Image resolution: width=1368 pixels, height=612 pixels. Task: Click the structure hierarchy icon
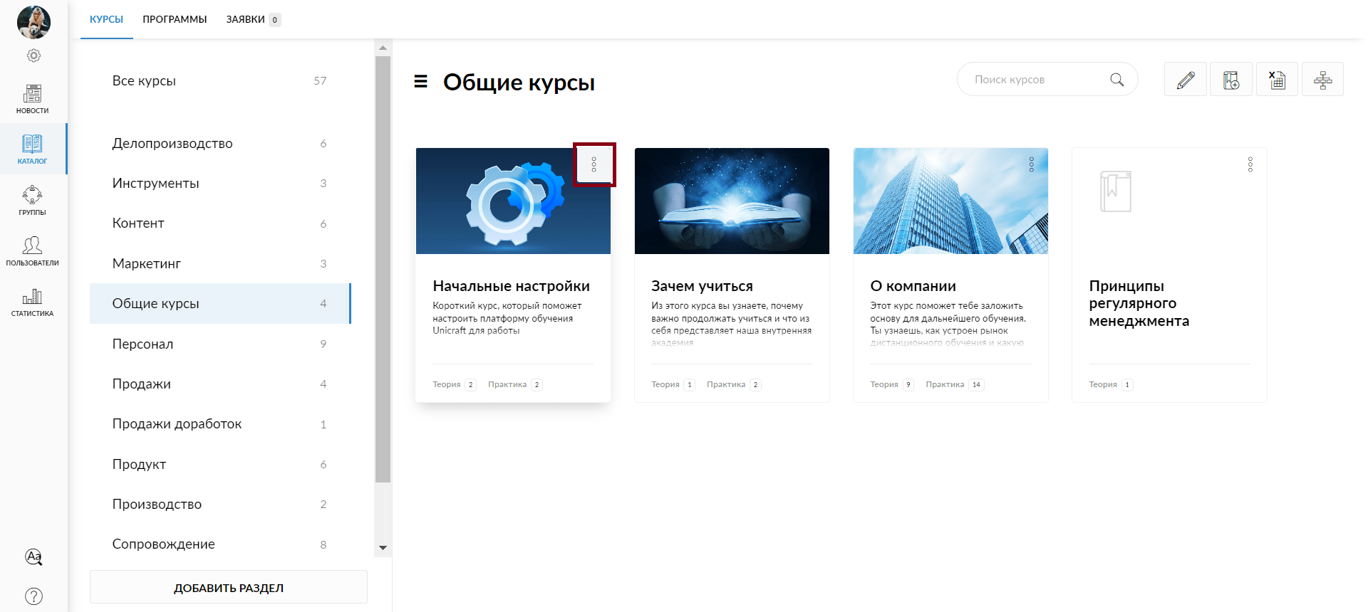[x=1322, y=80]
